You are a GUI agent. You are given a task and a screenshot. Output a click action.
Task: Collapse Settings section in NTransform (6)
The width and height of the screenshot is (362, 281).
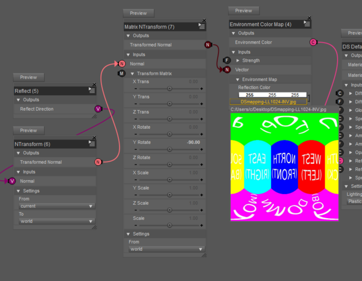click(x=19, y=191)
